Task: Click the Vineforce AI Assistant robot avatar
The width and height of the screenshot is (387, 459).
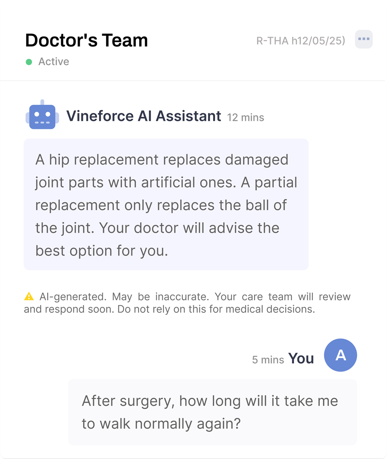Action: [x=42, y=115]
